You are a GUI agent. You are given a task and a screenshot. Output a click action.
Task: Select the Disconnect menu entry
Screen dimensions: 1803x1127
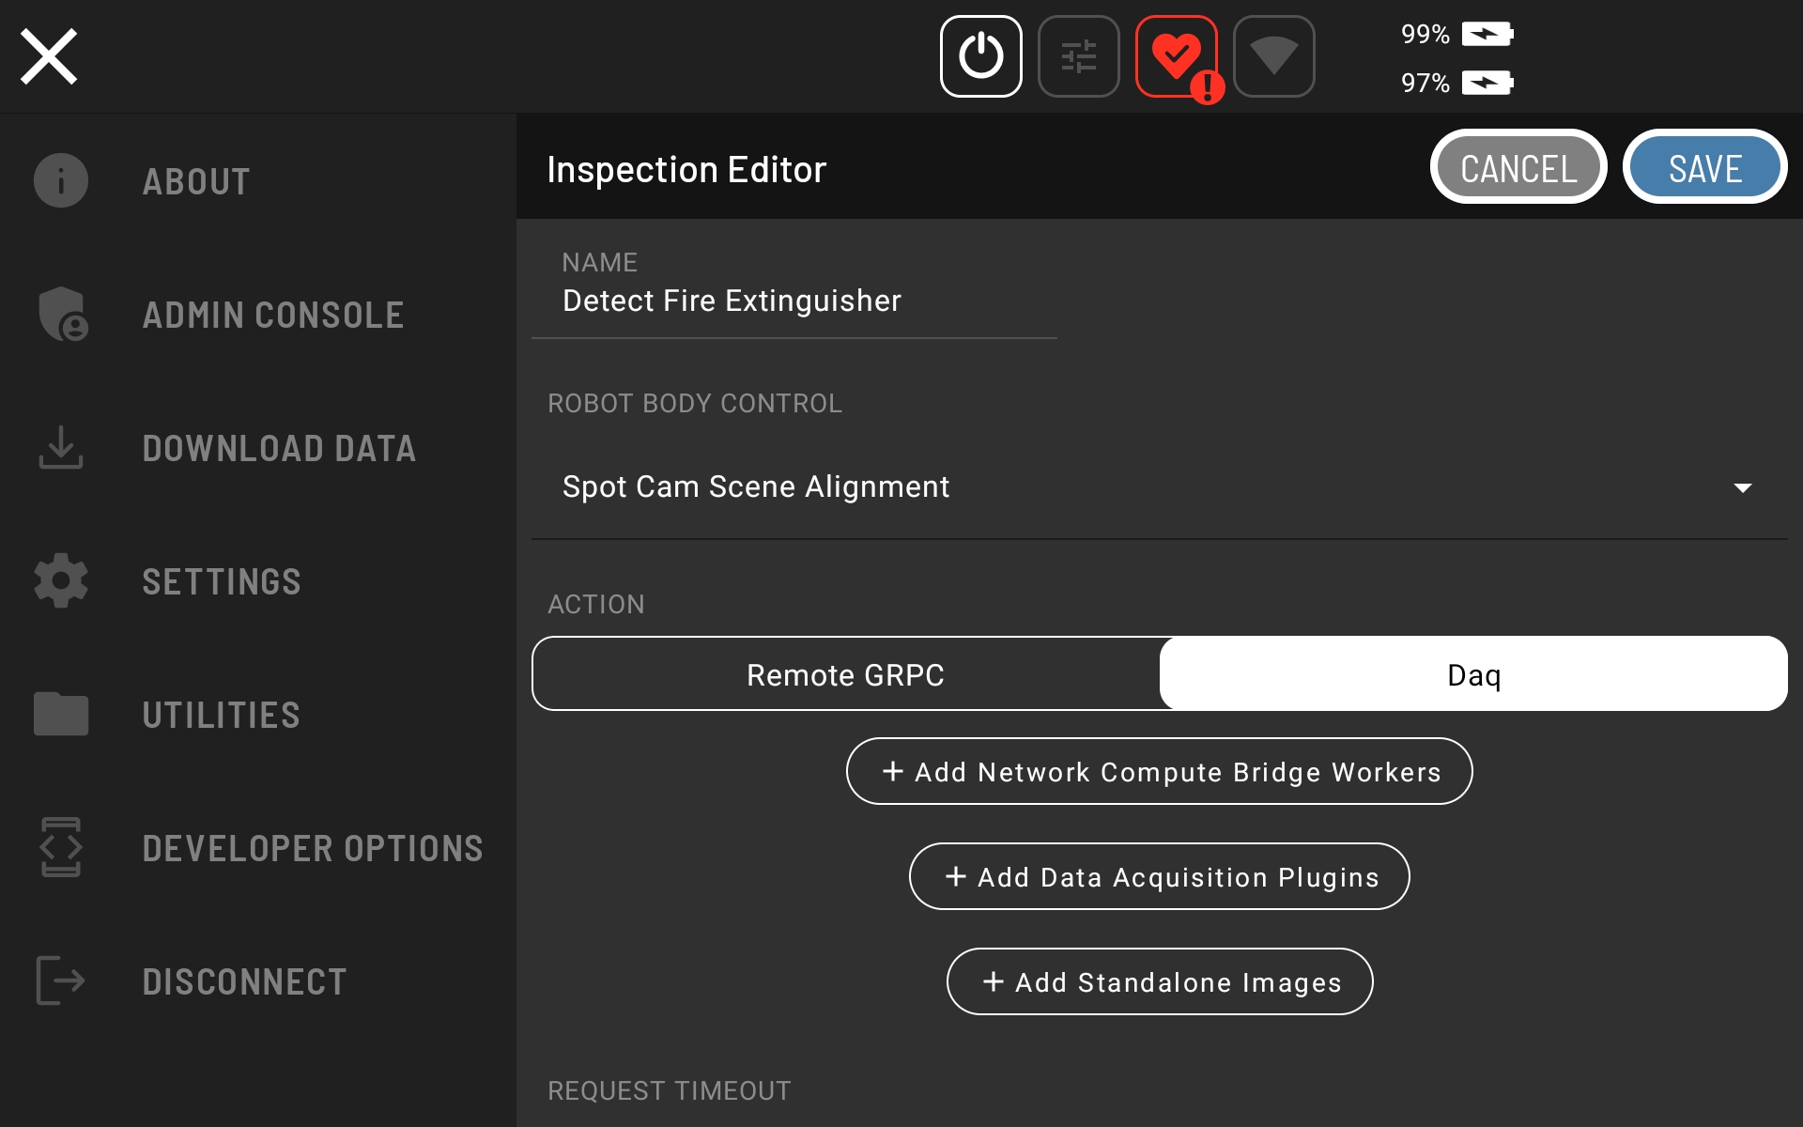244,981
